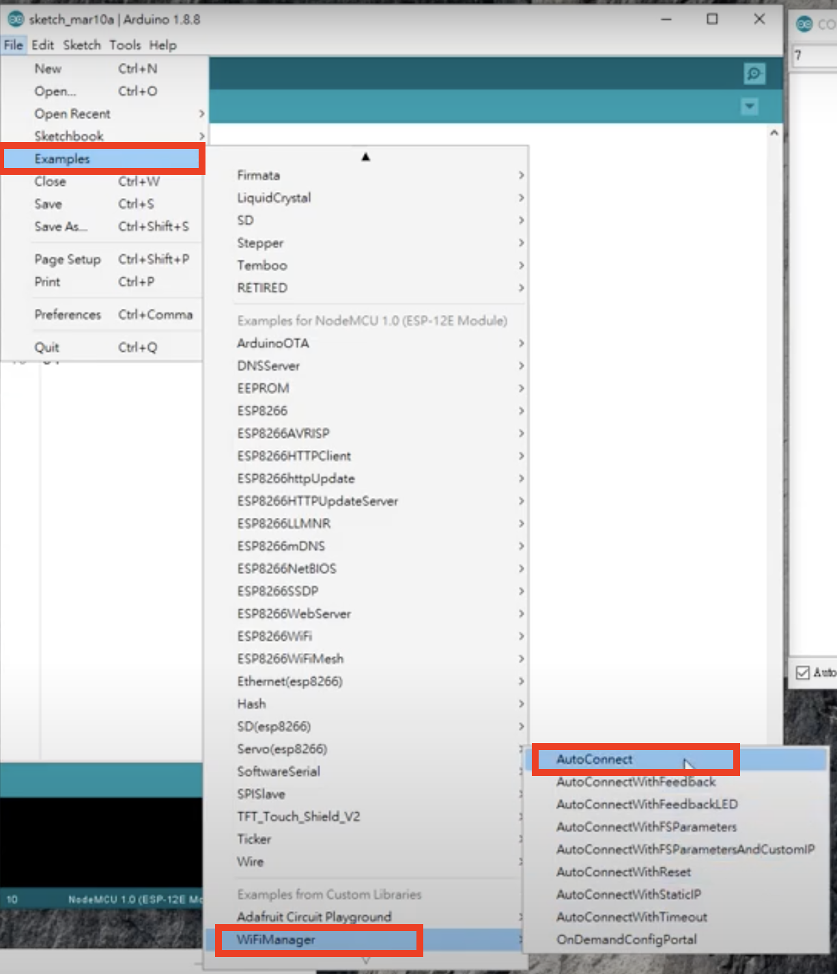Choose Save As from the File menu
The width and height of the screenshot is (837, 974).
pyautogui.click(x=61, y=226)
